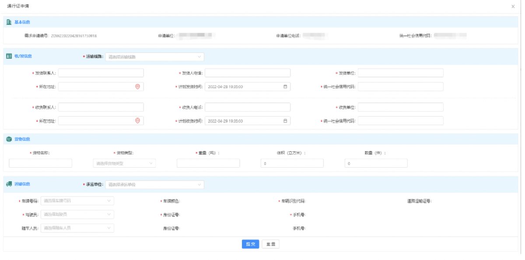525x260 pixels.
Task: Expand the 承运单位 dropdown
Action: pyautogui.click(x=154, y=185)
